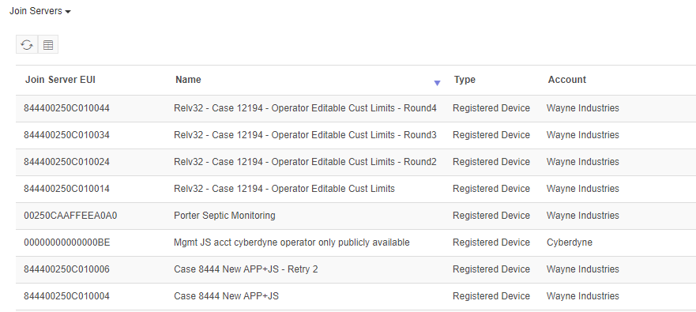
Task: Select EUI 844400250C010004
Action: tap(66, 296)
